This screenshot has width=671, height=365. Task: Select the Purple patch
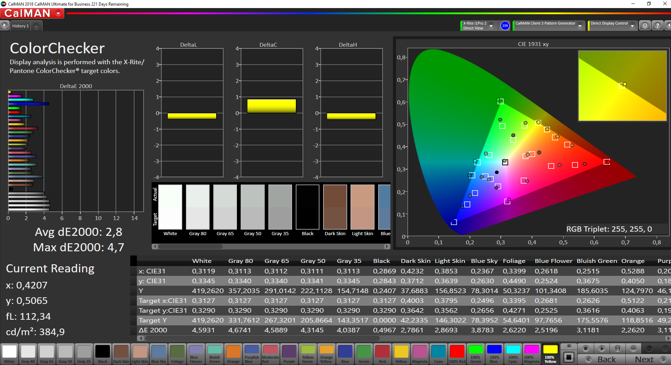pyautogui.click(x=289, y=354)
